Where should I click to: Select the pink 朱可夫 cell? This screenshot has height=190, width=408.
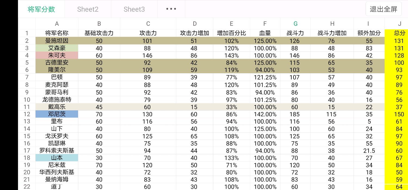click(x=57, y=56)
